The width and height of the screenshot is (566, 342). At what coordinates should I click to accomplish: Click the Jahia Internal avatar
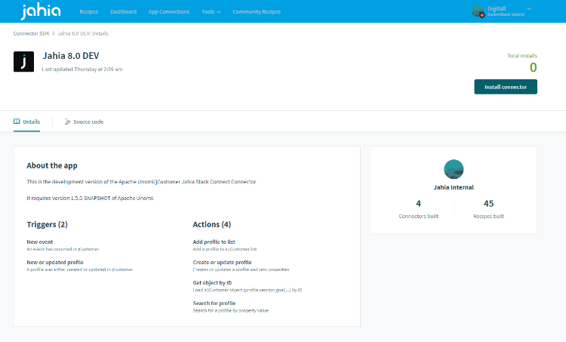pos(454,169)
